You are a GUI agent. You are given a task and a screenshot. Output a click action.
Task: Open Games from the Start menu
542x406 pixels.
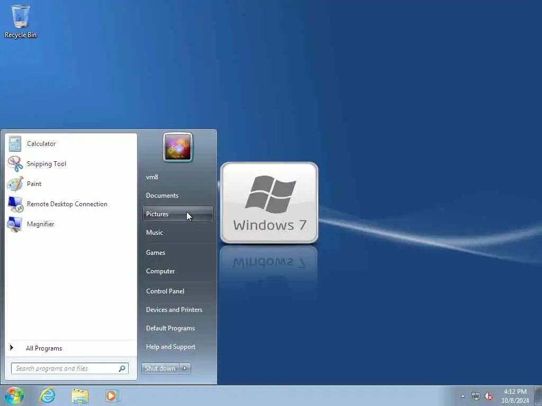tap(178, 253)
